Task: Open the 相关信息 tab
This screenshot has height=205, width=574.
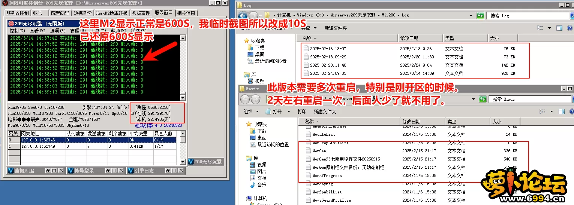Action: 186,13
